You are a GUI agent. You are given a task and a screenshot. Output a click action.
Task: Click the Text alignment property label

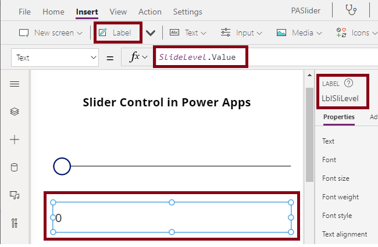344,234
